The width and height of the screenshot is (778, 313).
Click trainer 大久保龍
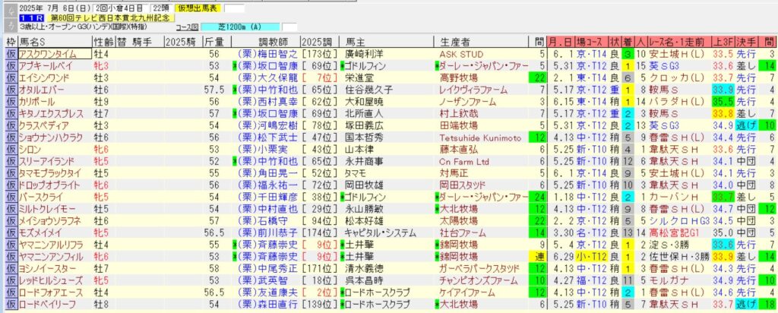(x=268, y=77)
